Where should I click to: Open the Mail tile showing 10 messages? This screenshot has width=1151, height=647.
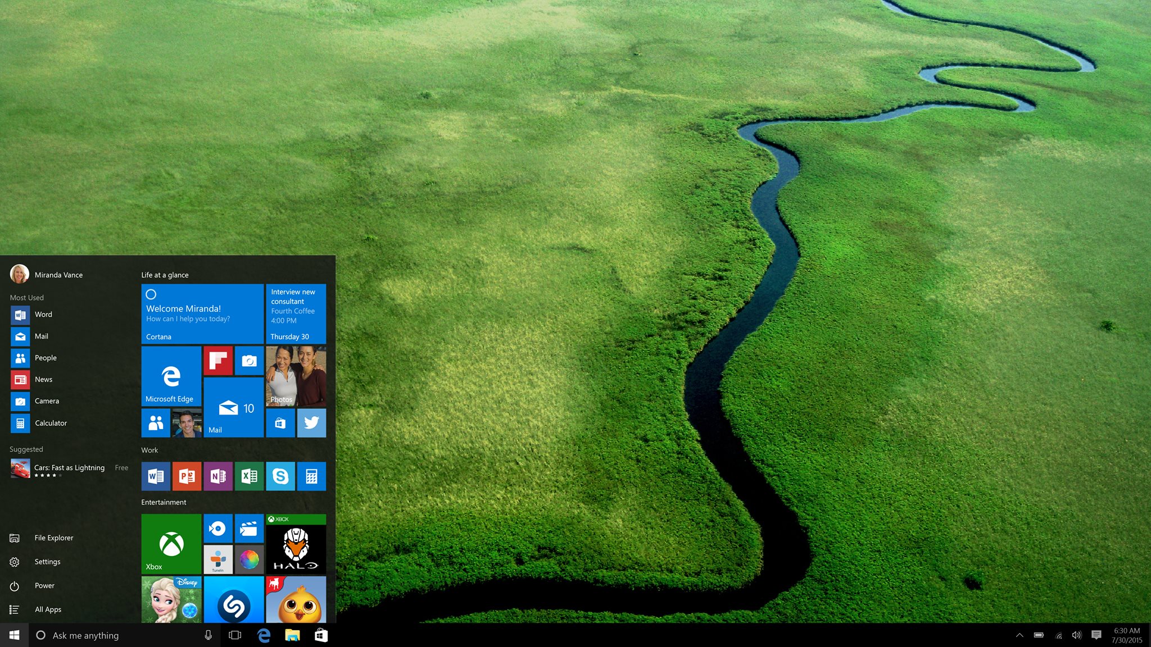click(x=233, y=409)
